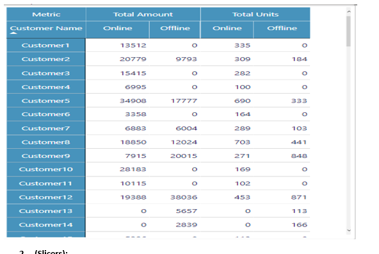
Task: Select the Customer8 row header
Action: click(46, 142)
